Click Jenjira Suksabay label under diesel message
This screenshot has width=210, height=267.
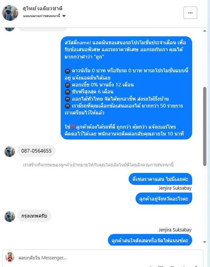175,188
